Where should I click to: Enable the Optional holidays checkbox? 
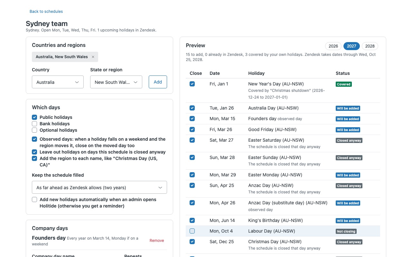pyautogui.click(x=34, y=130)
